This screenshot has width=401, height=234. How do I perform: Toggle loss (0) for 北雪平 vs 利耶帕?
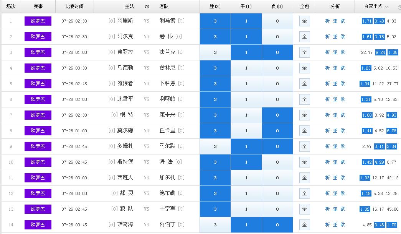point(277,99)
